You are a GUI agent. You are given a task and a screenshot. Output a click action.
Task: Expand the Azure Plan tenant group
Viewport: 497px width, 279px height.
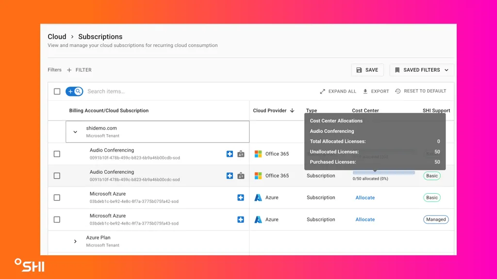pos(75,241)
